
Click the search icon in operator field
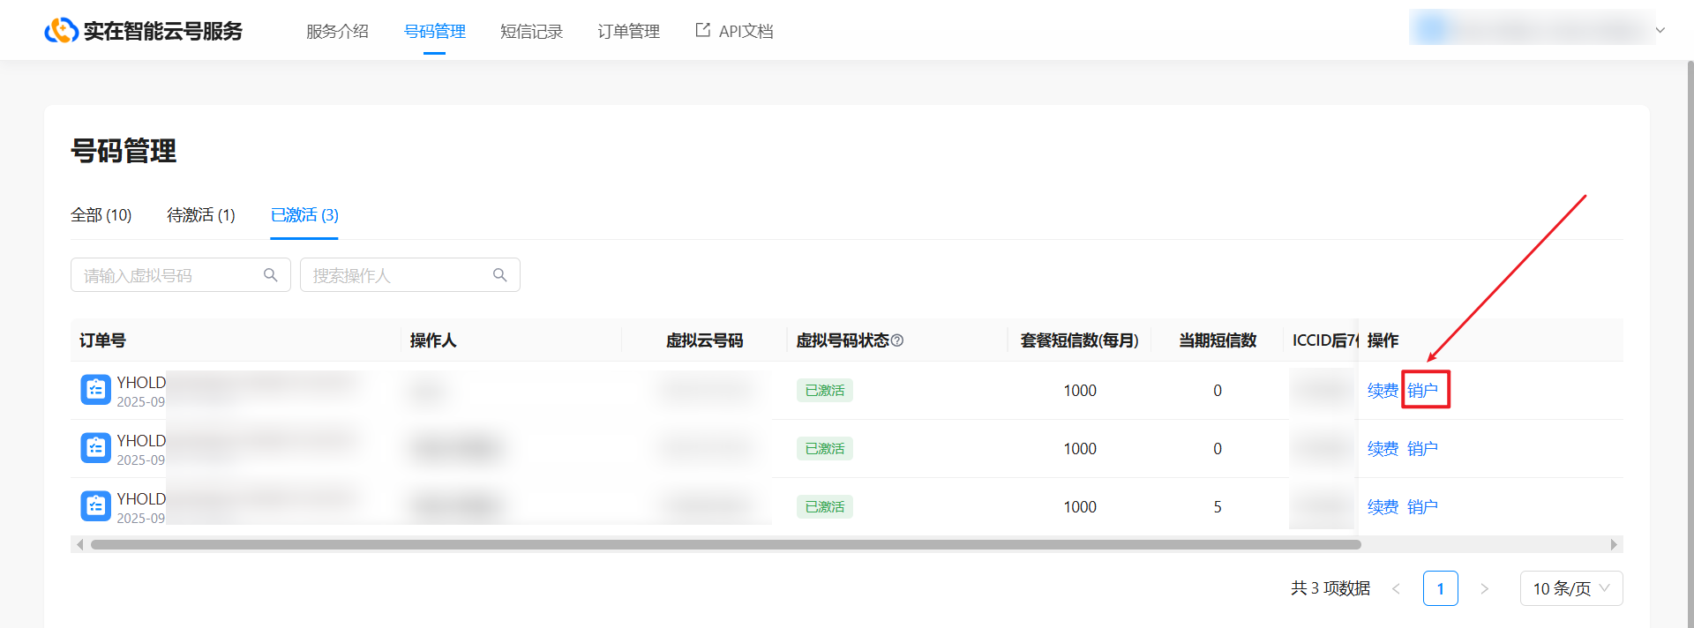coord(500,275)
